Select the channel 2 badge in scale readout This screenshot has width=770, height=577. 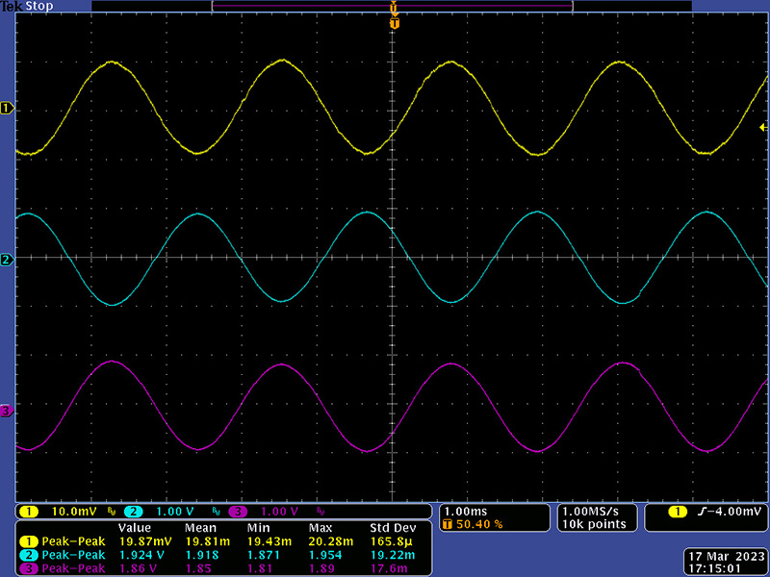tap(133, 512)
